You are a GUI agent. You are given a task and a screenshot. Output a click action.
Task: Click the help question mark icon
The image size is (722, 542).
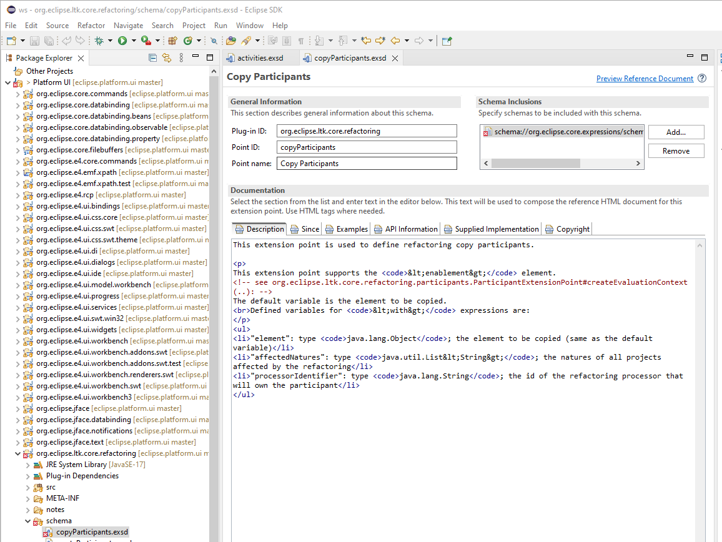pyautogui.click(x=702, y=78)
